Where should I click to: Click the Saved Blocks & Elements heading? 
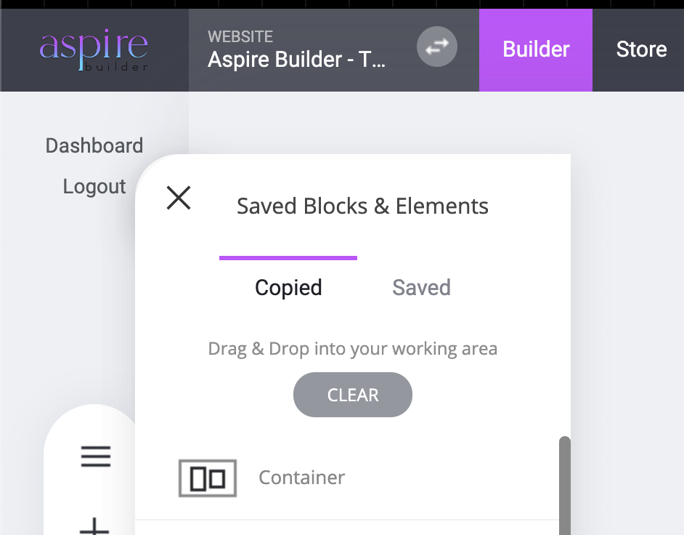coord(362,206)
